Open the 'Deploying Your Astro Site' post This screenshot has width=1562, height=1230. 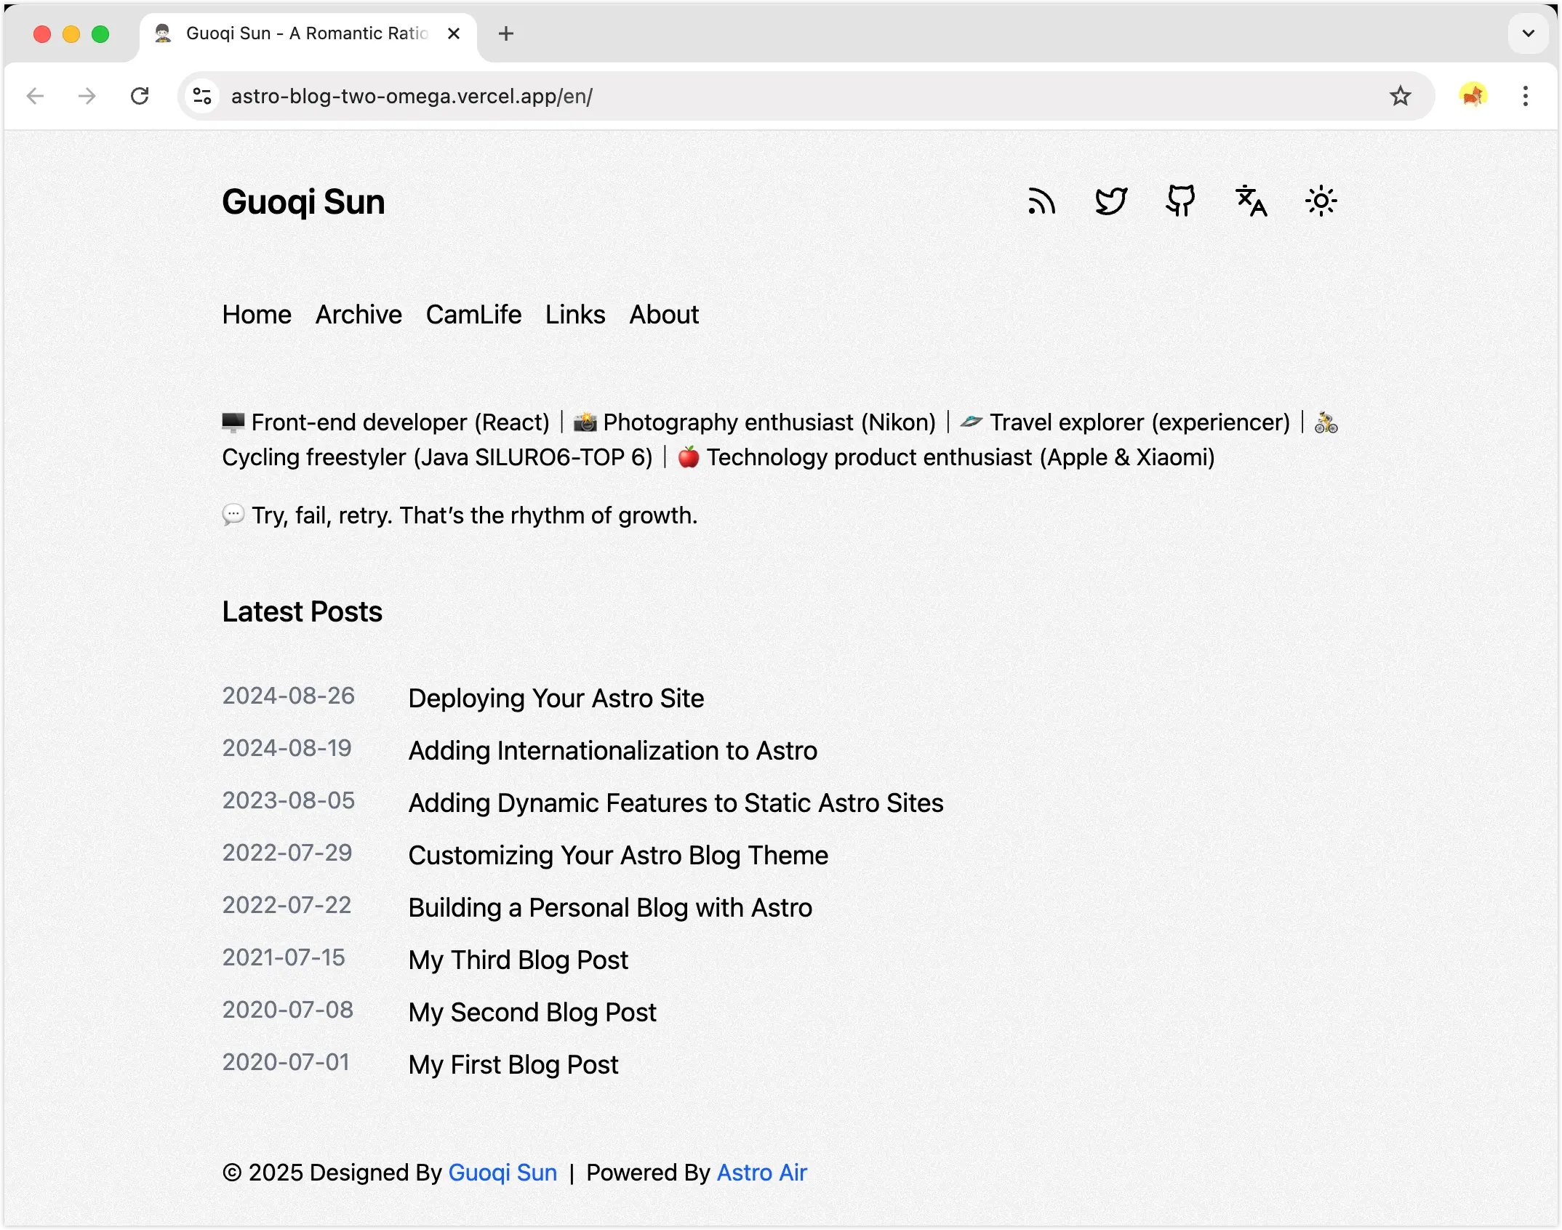coord(556,698)
